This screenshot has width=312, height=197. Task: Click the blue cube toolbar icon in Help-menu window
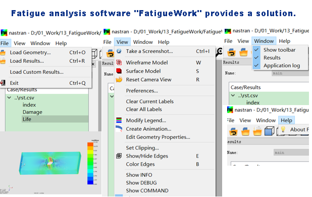(270, 131)
